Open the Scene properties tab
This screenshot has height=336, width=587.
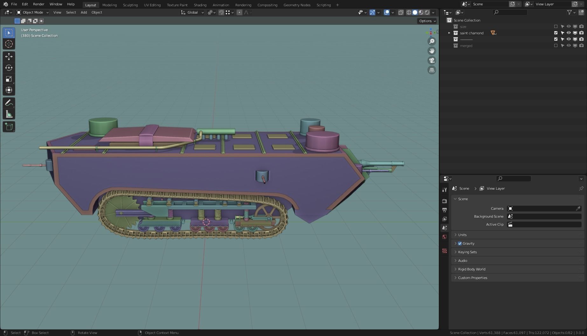tap(445, 228)
